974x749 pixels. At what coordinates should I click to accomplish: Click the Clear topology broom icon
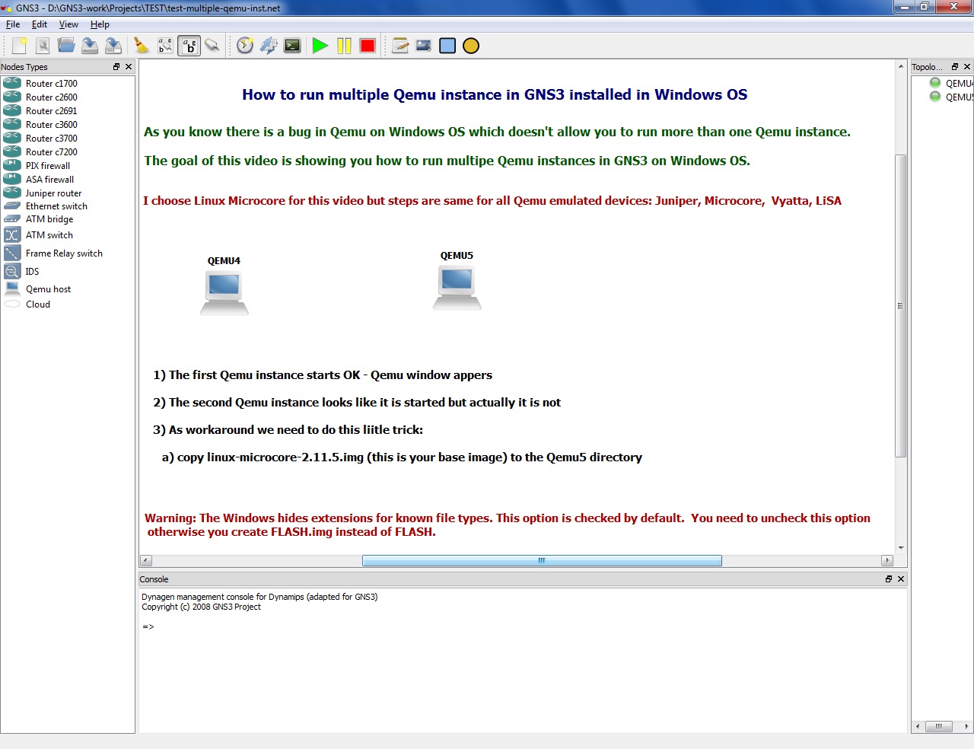142,46
